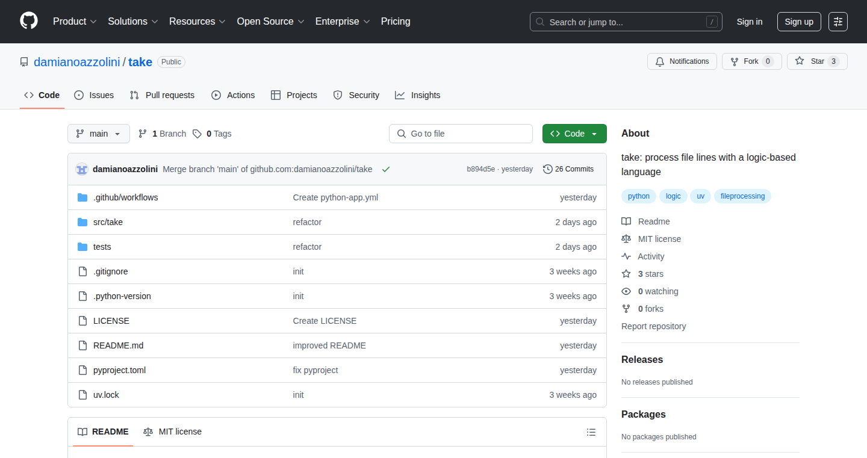Click the .gitignore file icon
This screenshot has height=458, width=867.
pos(82,271)
